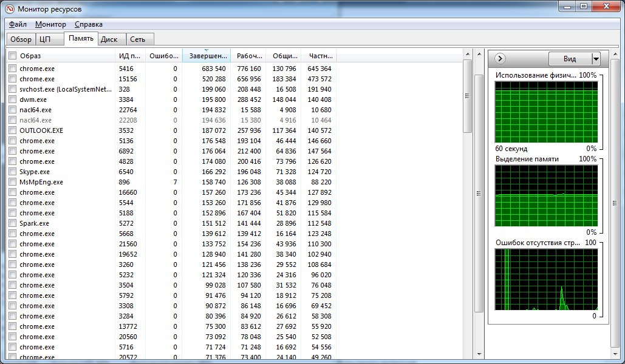The height and width of the screenshot is (364, 625).
Task: Switch to the Диск tab
Action: (x=112, y=39)
